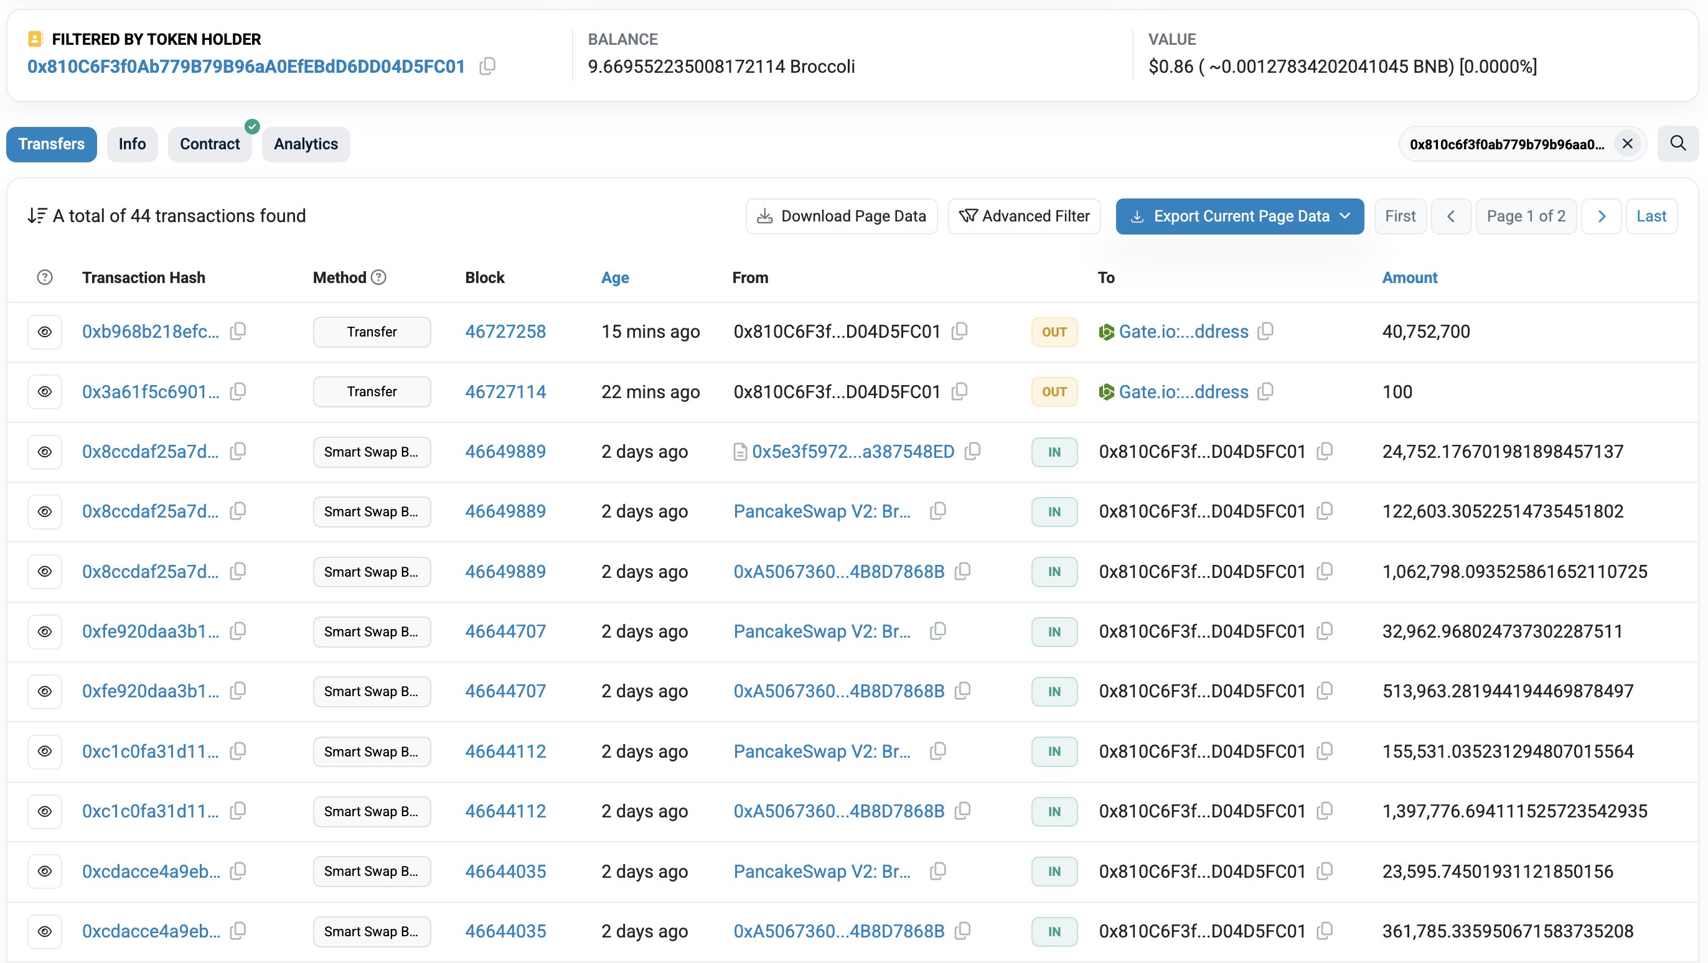1708x963 pixels.
Task: Click the Page 1 of 2 indicator
Action: click(x=1526, y=216)
